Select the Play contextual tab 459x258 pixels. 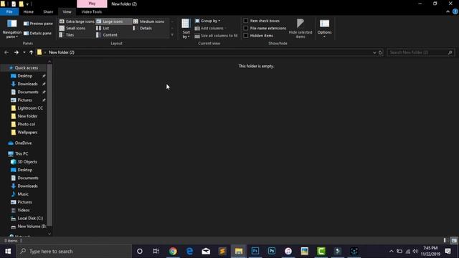click(92, 4)
